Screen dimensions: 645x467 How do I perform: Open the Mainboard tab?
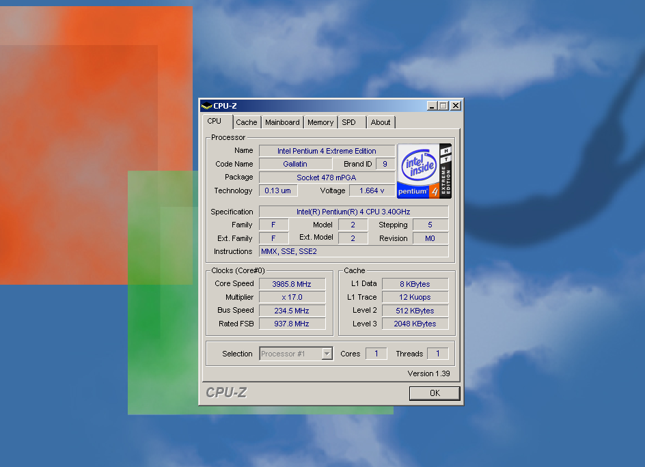282,122
